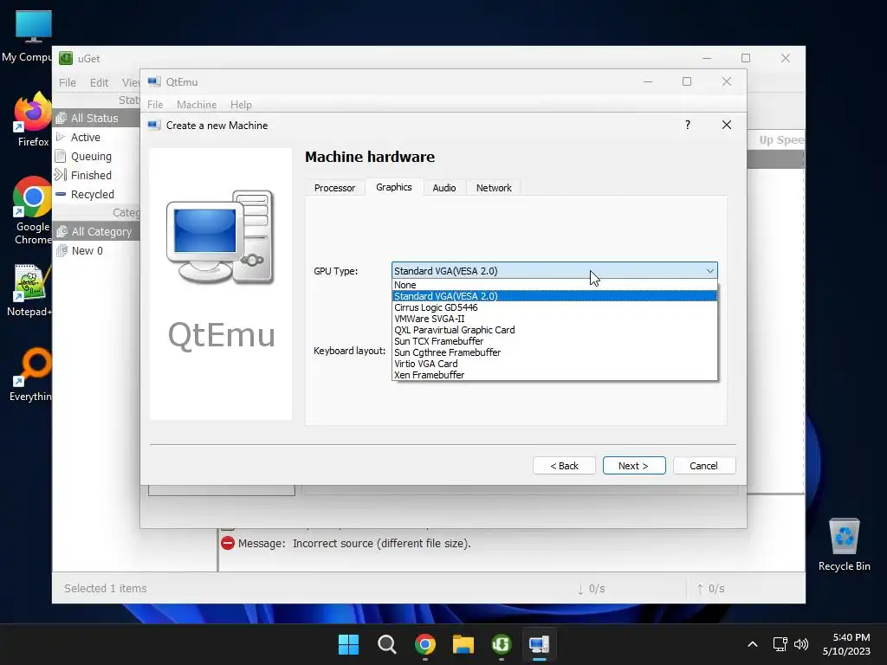Open Google Chrome desktop shortcut
The width and height of the screenshot is (887, 665).
coord(32,210)
